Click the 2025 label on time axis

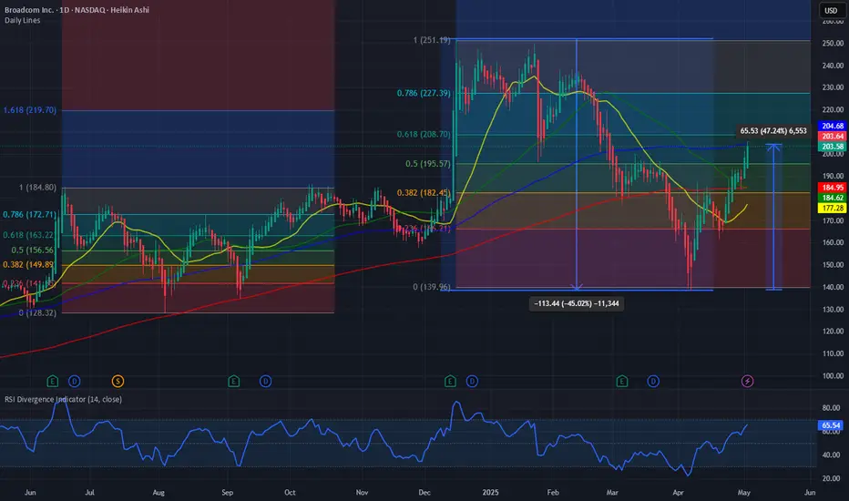[x=490, y=492]
